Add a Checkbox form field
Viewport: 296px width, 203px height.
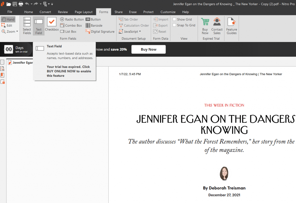[52, 24]
